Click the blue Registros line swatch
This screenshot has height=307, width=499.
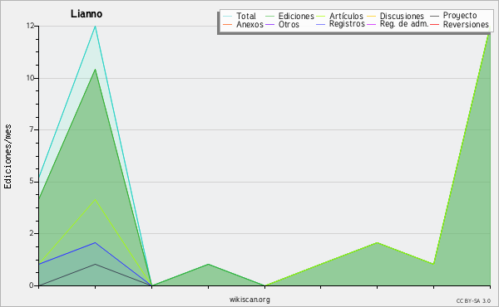coord(321,24)
